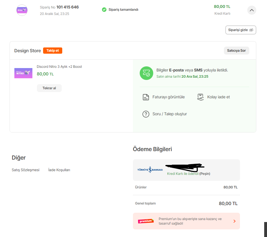Viewport: 267px width, 237px height.
Task: Click the Genel toplam label
Action: pos(145,203)
